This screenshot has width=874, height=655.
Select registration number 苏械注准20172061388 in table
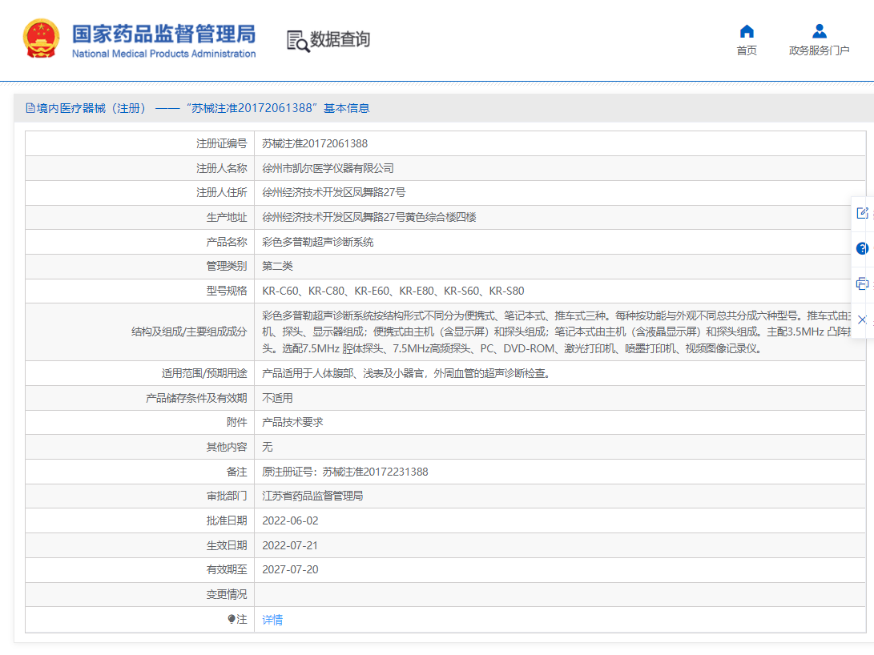315,143
